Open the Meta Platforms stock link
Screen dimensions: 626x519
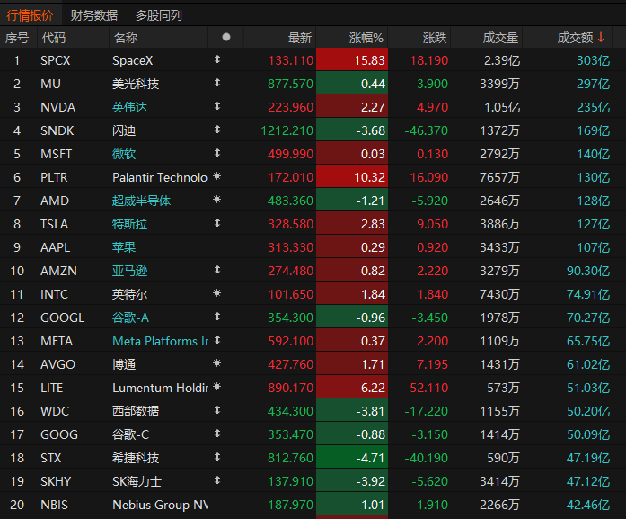tap(161, 341)
